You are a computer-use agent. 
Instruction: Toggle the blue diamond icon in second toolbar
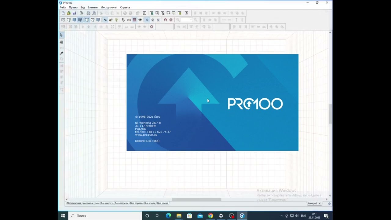click(147, 20)
